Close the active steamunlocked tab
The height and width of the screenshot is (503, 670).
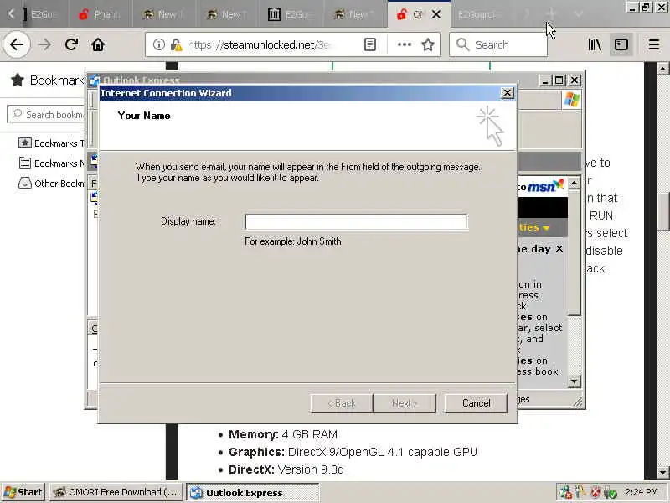pyautogui.click(x=435, y=14)
